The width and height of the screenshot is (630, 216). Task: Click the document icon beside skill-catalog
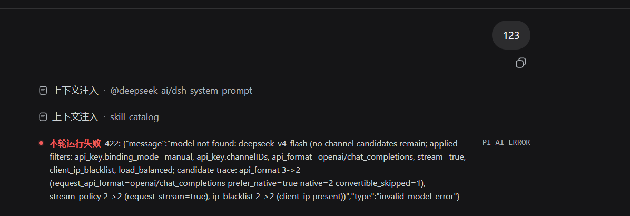coord(43,117)
